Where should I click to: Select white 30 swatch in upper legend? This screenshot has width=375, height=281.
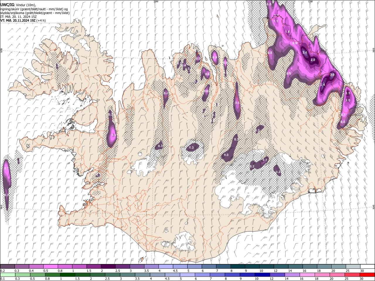click(367, 266)
